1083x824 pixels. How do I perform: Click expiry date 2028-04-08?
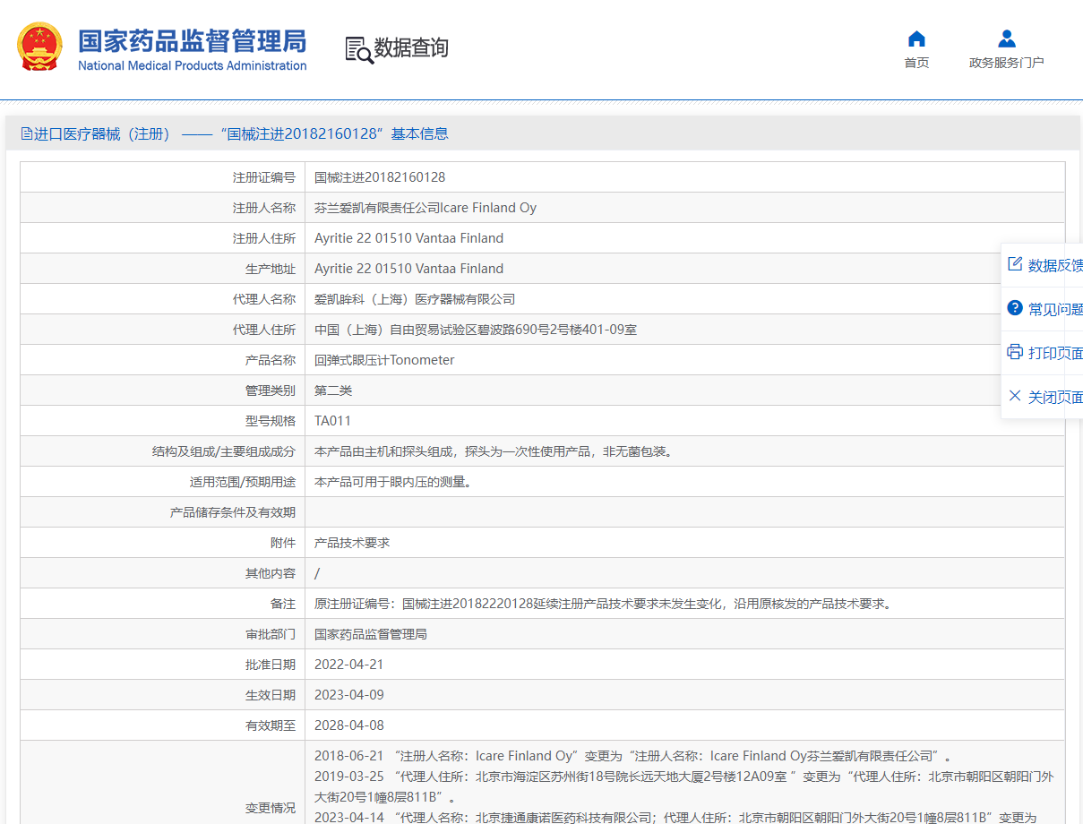(349, 725)
